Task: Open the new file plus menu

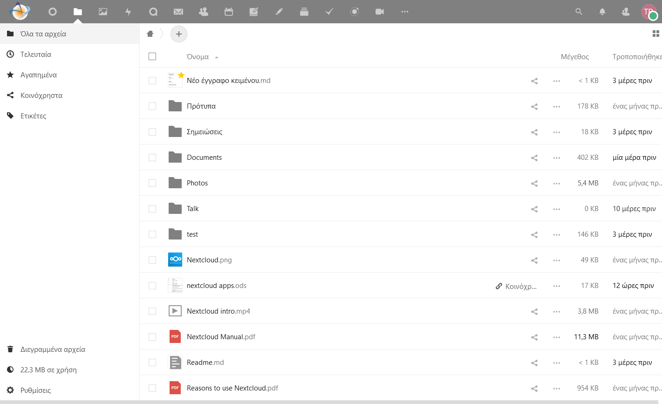Action: pyautogui.click(x=179, y=34)
